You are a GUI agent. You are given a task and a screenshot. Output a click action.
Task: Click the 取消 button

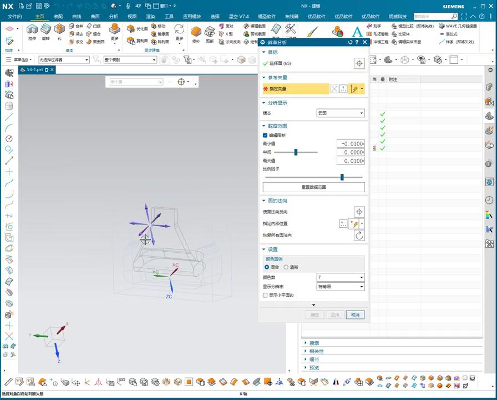coord(355,314)
